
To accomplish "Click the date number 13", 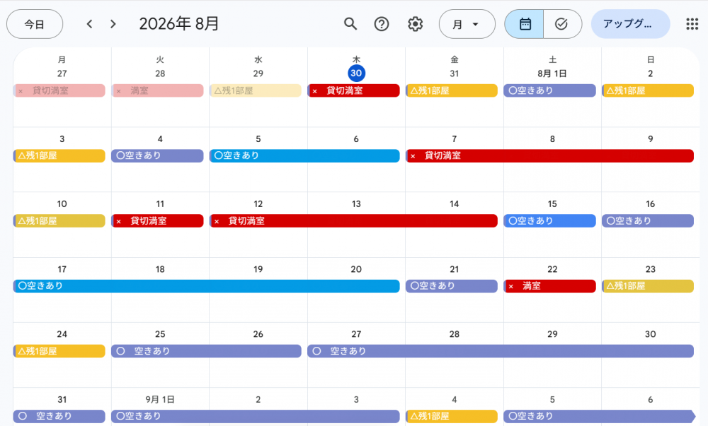I will (x=356, y=204).
